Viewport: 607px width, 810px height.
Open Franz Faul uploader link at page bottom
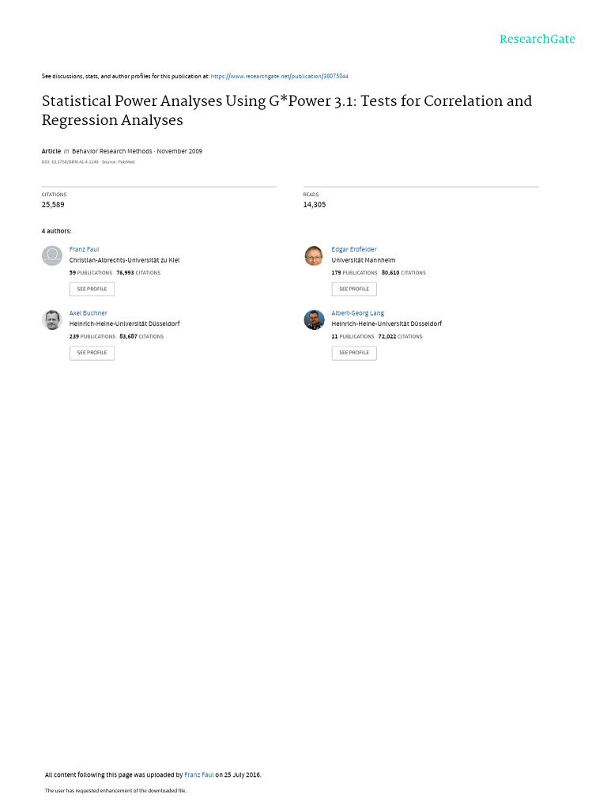click(198, 775)
